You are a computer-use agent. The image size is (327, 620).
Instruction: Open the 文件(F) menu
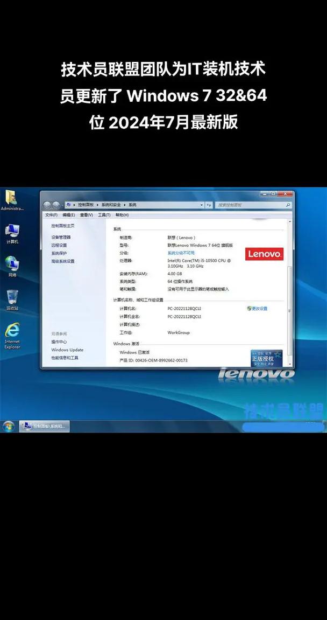[x=51, y=215]
